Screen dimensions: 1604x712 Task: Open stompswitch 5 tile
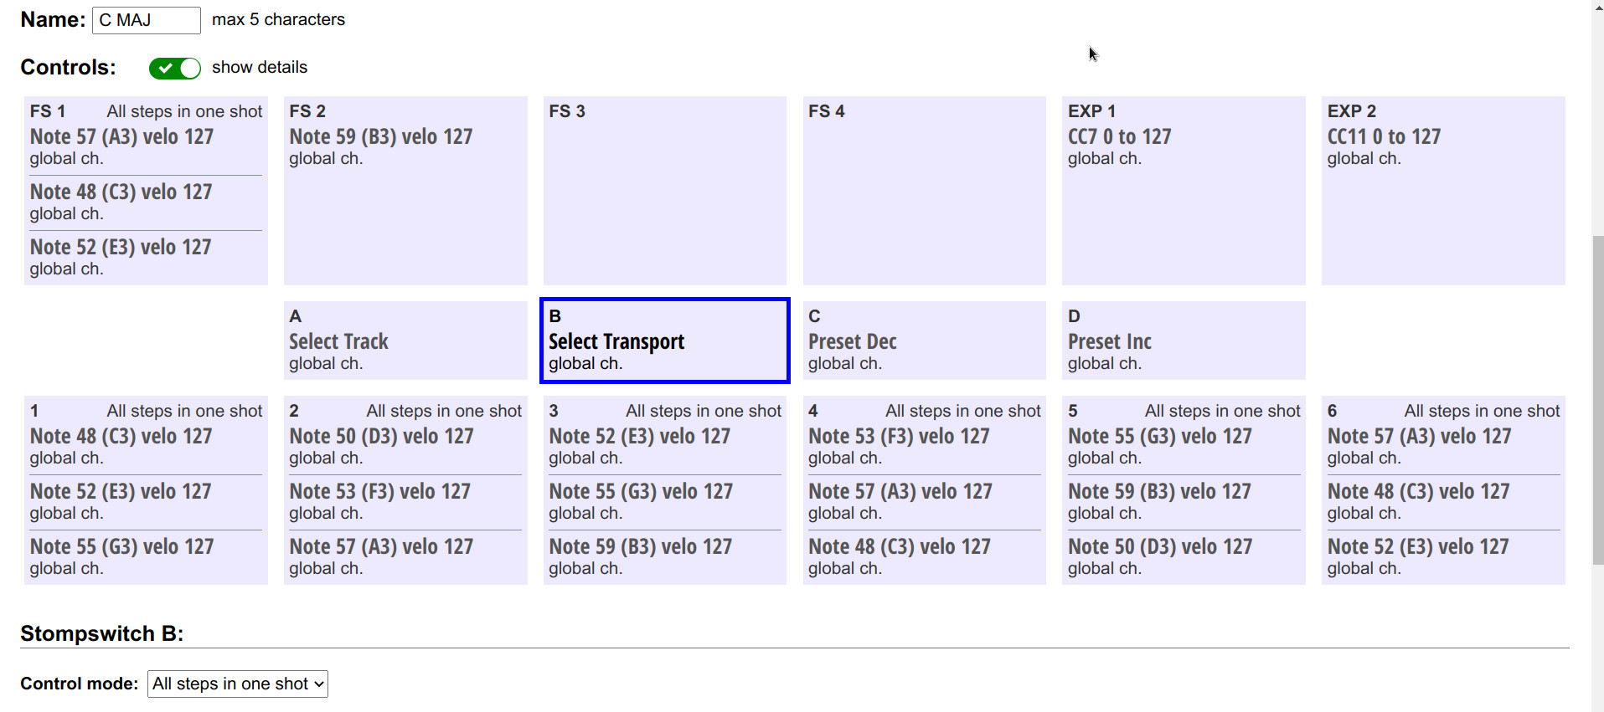click(x=1184, y=490)
